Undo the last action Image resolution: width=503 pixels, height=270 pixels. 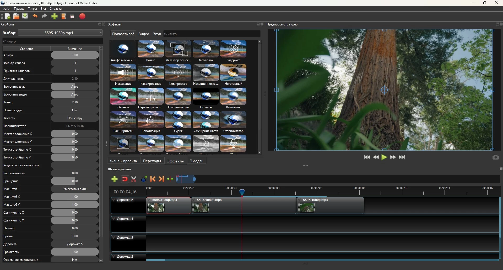35,16
